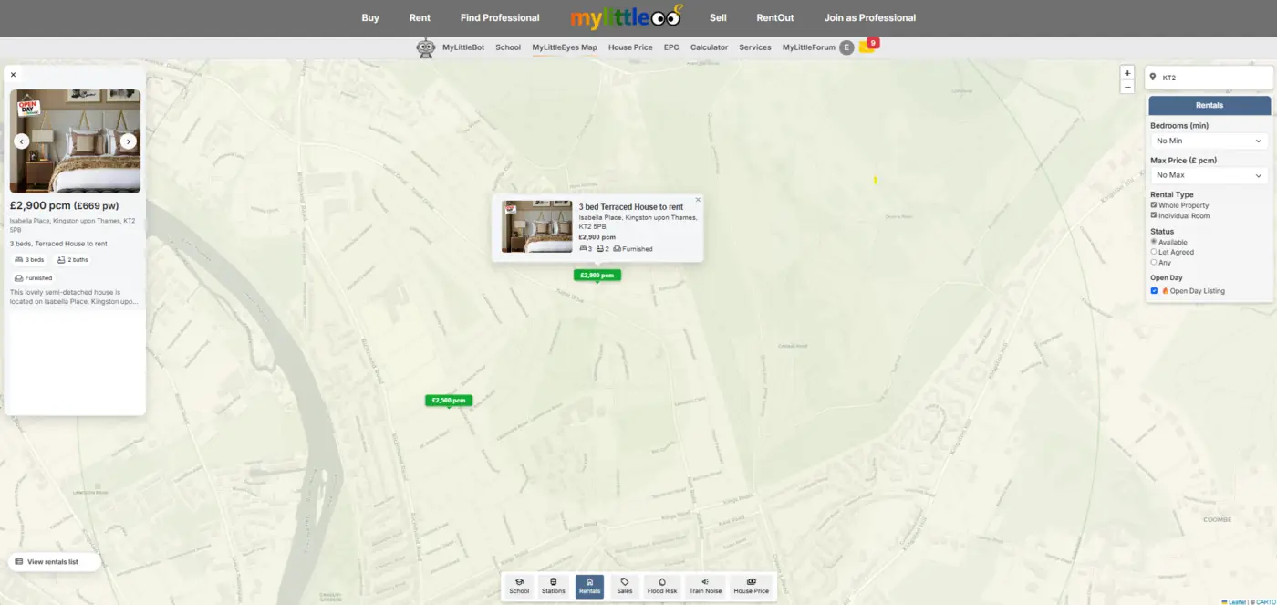Open the House Price menu item
Screen dimensions: 1277x605
click(630, 47)
